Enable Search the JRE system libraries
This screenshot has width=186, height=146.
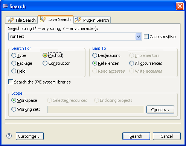40,82
